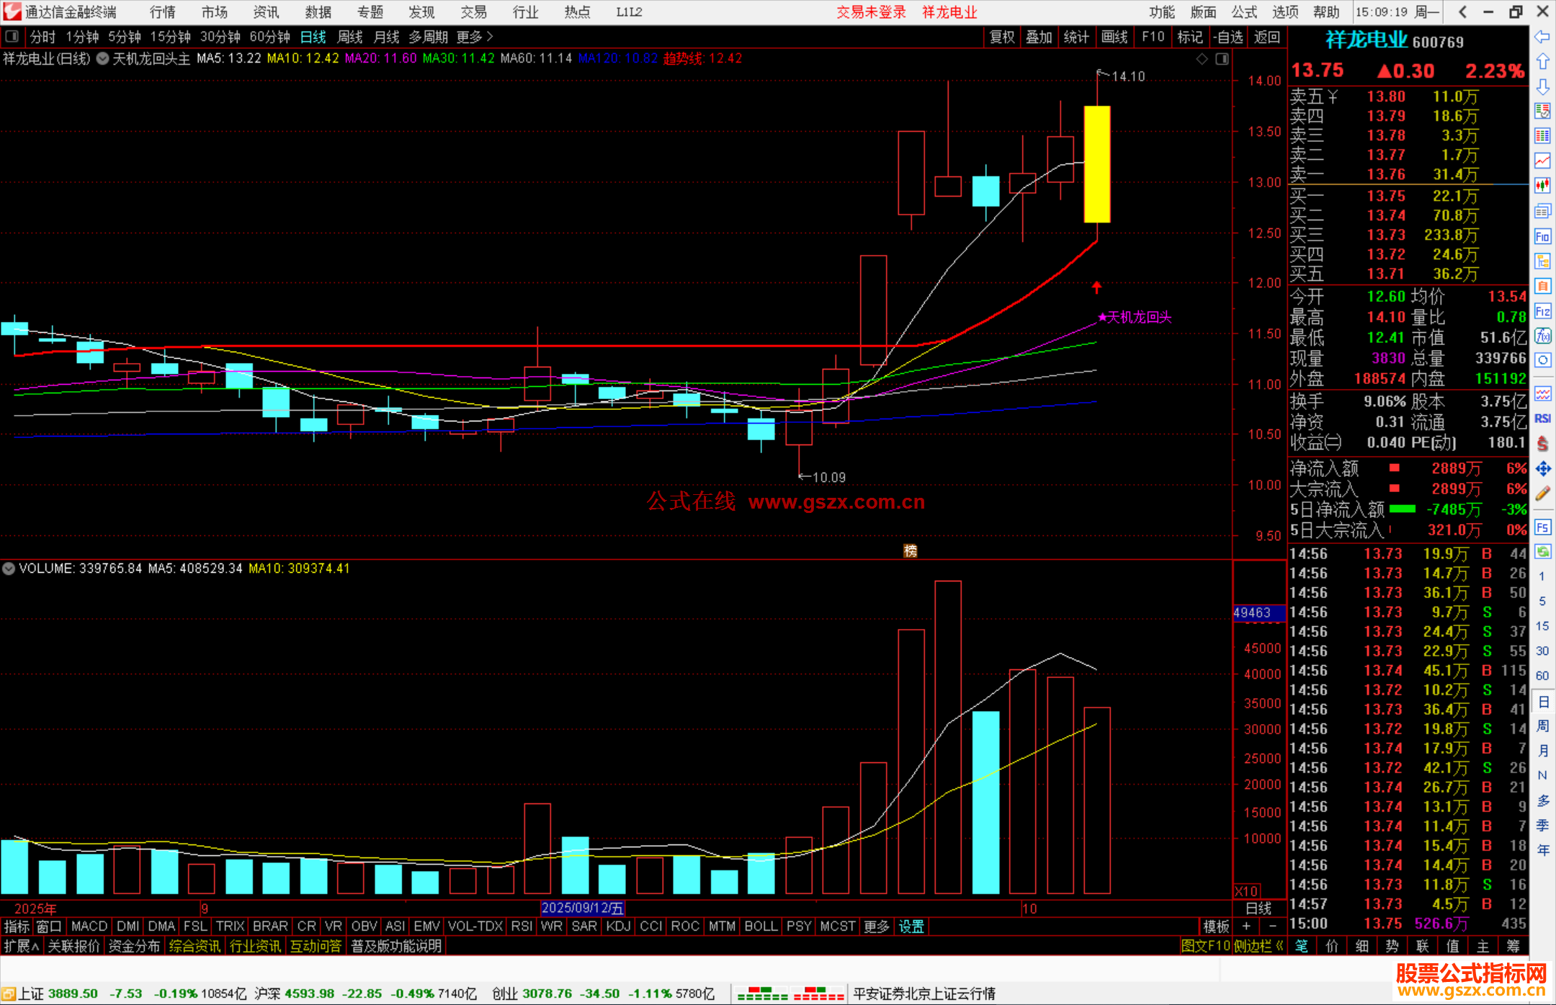Viewport: 1556px width, 1005px height.
Task: Switch to the MACD indicator tab
Action: click(89, 926)
